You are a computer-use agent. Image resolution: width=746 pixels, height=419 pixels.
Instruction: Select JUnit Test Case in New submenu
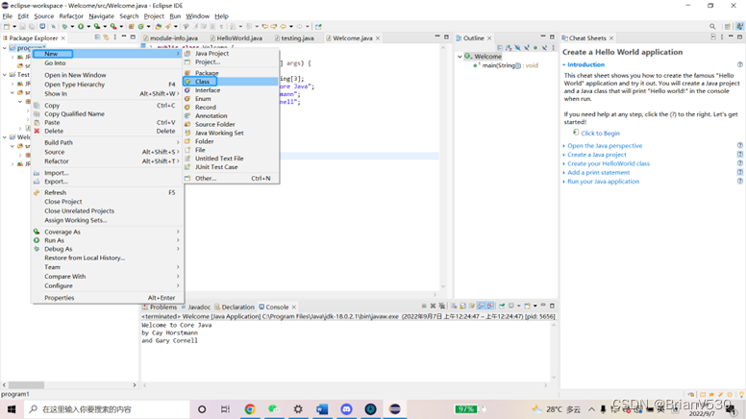(231, 167)
